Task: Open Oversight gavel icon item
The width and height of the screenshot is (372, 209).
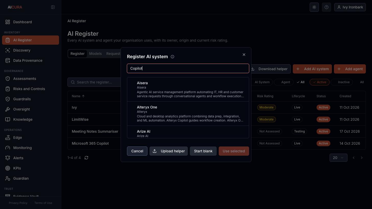Action: [30, 109]
